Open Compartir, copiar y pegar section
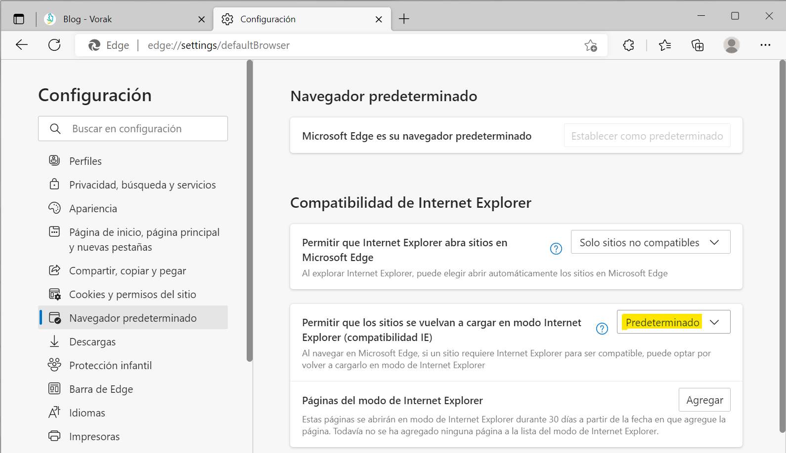Image resolution: width=786 pixels, height=453 pixels. [133, 271]
